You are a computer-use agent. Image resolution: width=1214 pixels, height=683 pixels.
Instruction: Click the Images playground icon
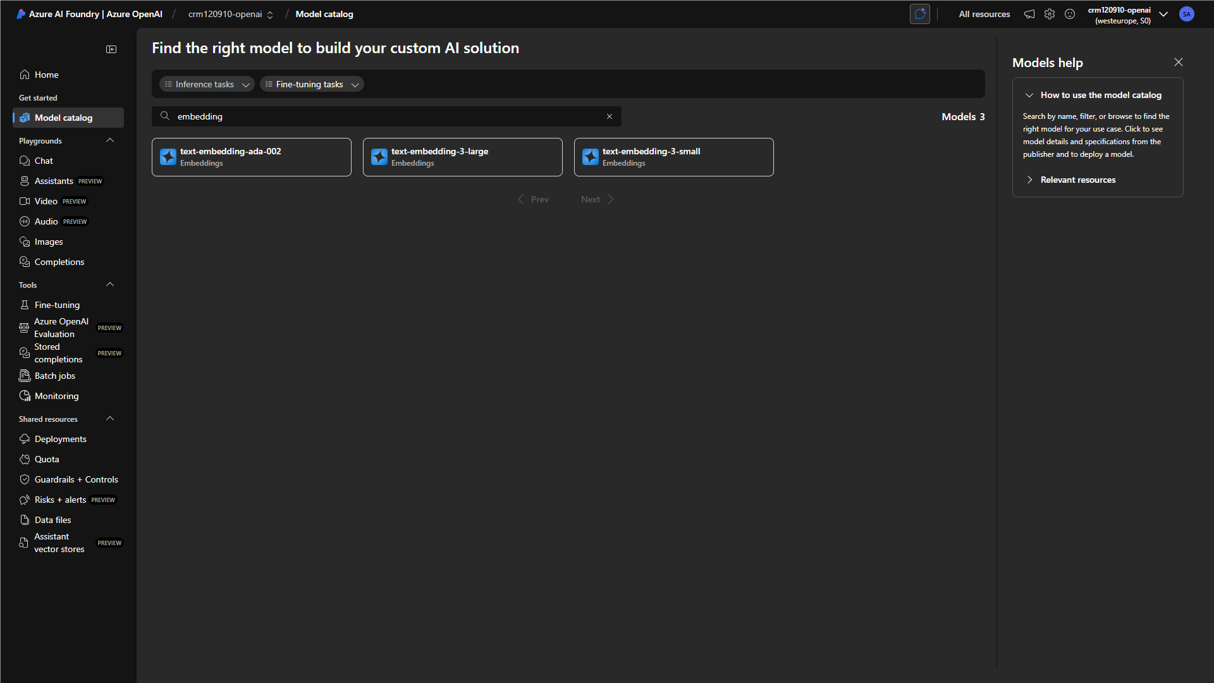[25, 242]
